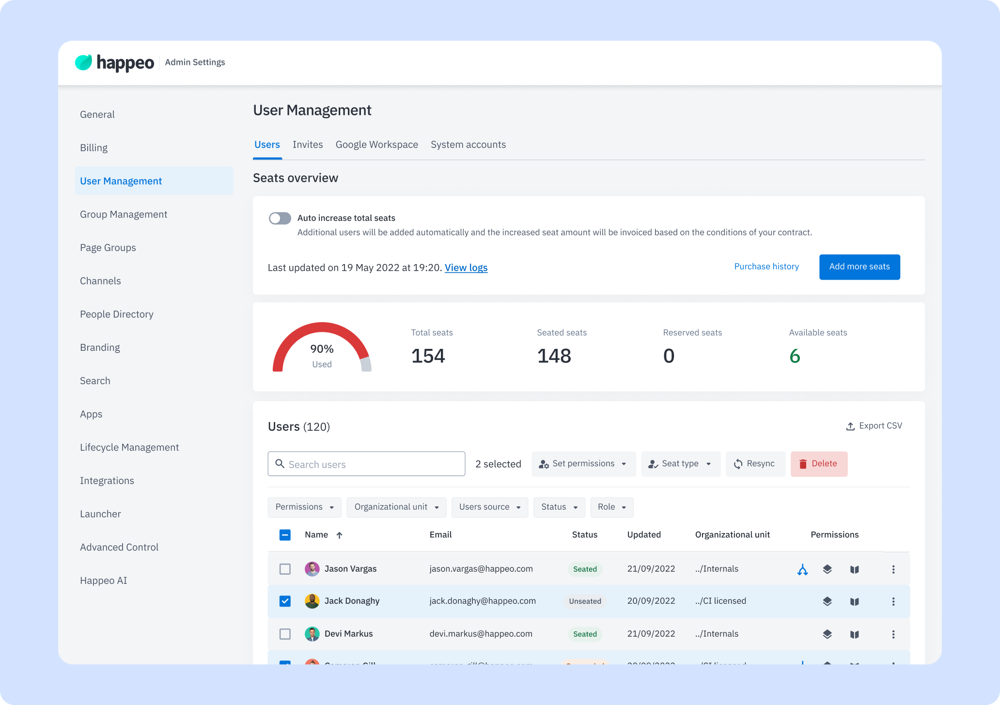Open the Seat type dropdown
Screen dimensions: 1000x705
point(680,464)
